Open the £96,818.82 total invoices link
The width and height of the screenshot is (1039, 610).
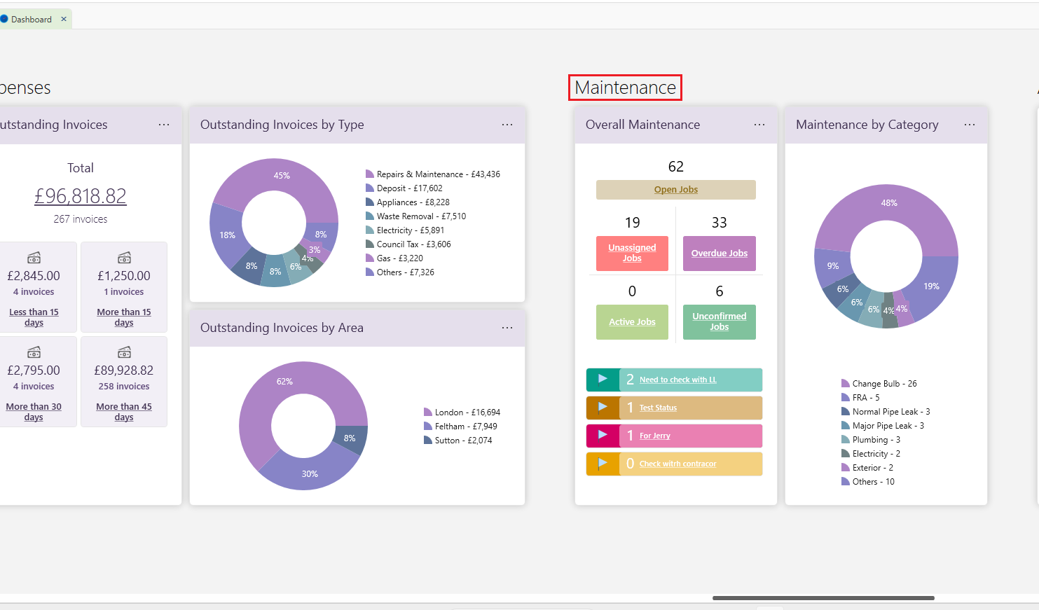[81, 196]
